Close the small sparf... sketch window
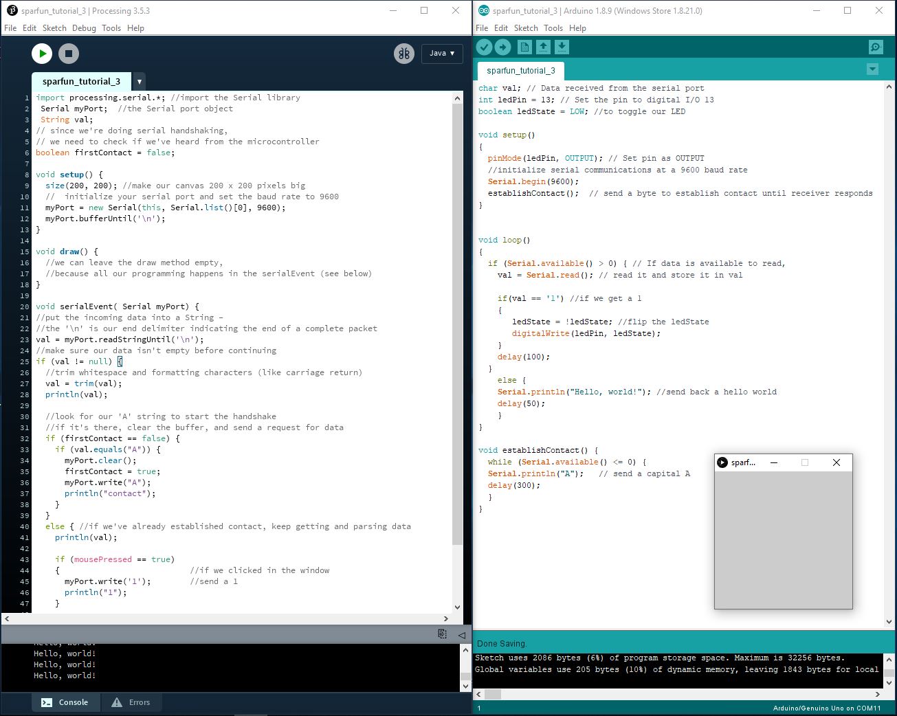The height and width of the screenshot is (716, 897). coord(837,462)
